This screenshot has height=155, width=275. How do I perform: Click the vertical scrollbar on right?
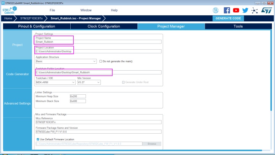(271, 70)
